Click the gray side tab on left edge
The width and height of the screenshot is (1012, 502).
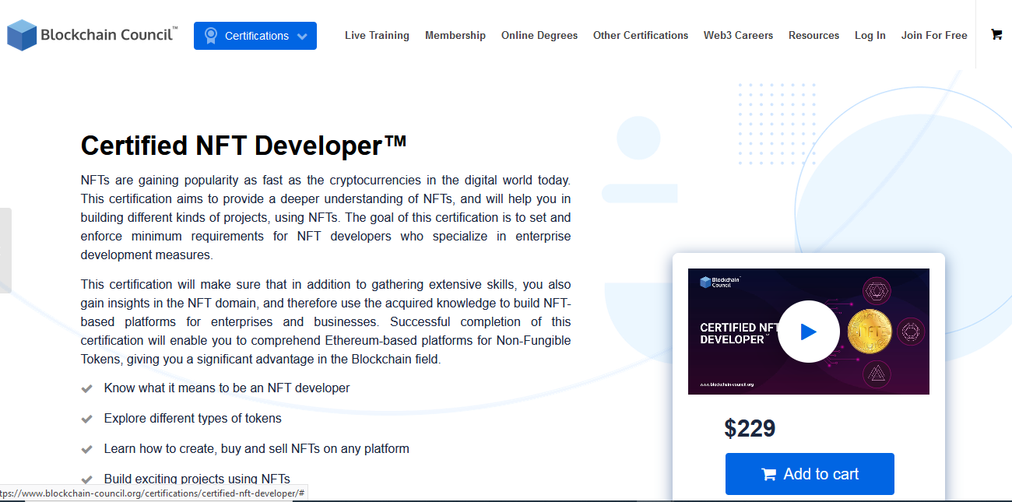point(5,251)
